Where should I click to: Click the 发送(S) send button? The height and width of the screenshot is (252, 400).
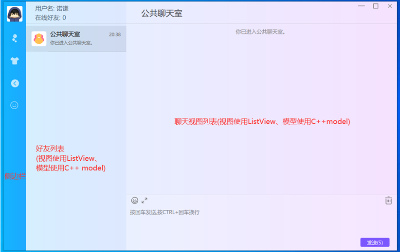375,242
